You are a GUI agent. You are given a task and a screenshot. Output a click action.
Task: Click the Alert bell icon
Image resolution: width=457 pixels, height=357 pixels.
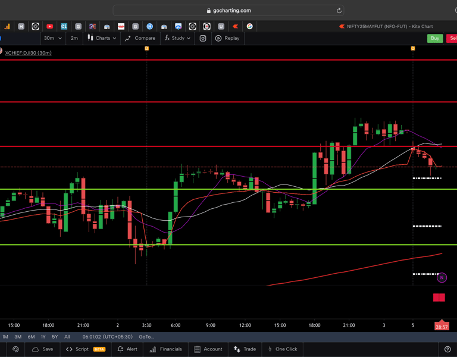click(120, 349)
